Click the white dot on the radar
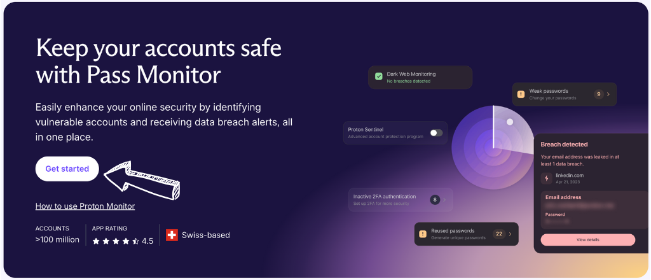The width and height of the screenshot is (651, 280). point(510,122)
